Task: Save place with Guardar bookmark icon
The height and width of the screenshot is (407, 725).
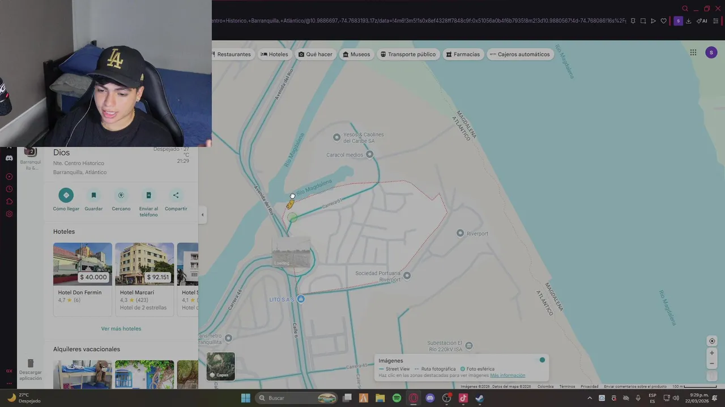Action: click(x=93, y=195)
